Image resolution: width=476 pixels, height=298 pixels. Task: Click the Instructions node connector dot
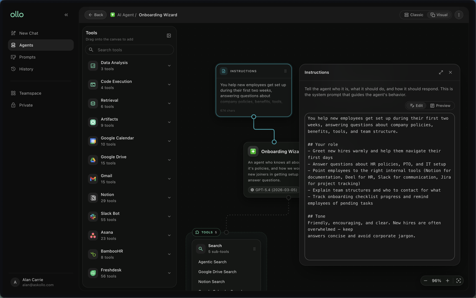click(254, 117)
